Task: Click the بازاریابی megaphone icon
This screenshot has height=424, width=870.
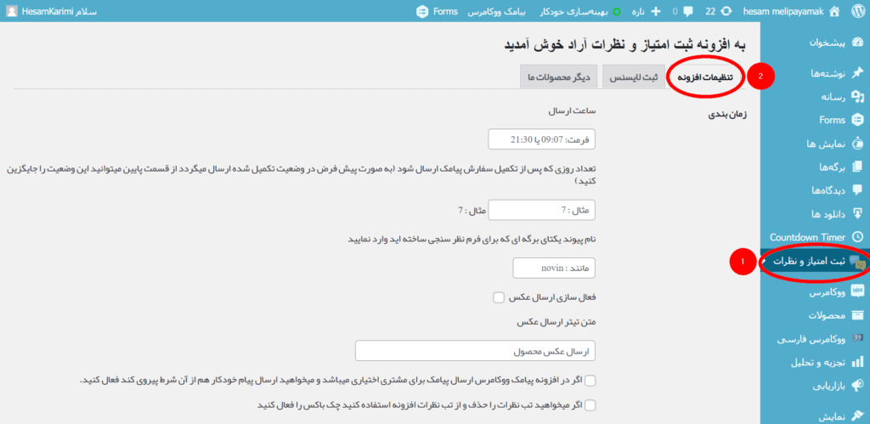Action: point(858,385)
